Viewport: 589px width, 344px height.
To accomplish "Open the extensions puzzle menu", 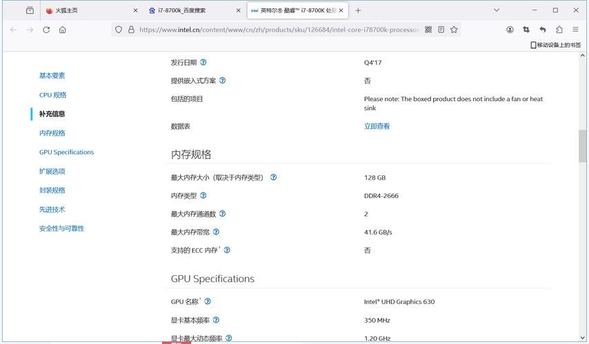I will pos(559,30).
